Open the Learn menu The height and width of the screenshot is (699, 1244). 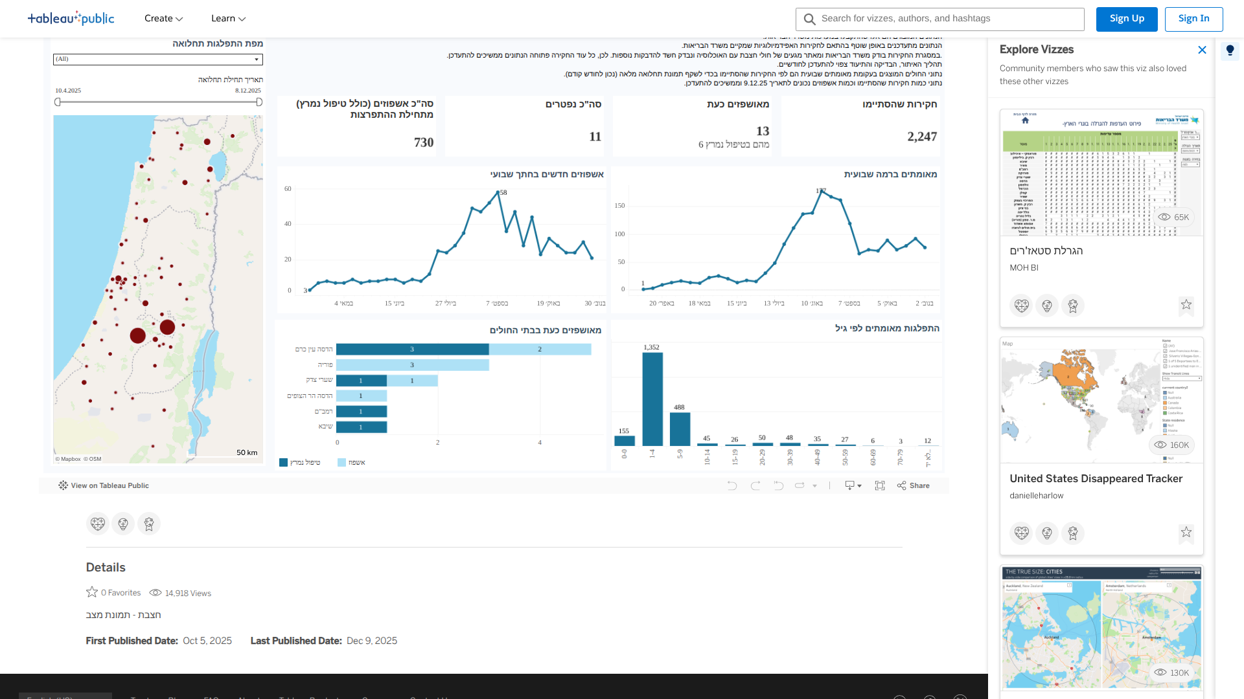228,19
